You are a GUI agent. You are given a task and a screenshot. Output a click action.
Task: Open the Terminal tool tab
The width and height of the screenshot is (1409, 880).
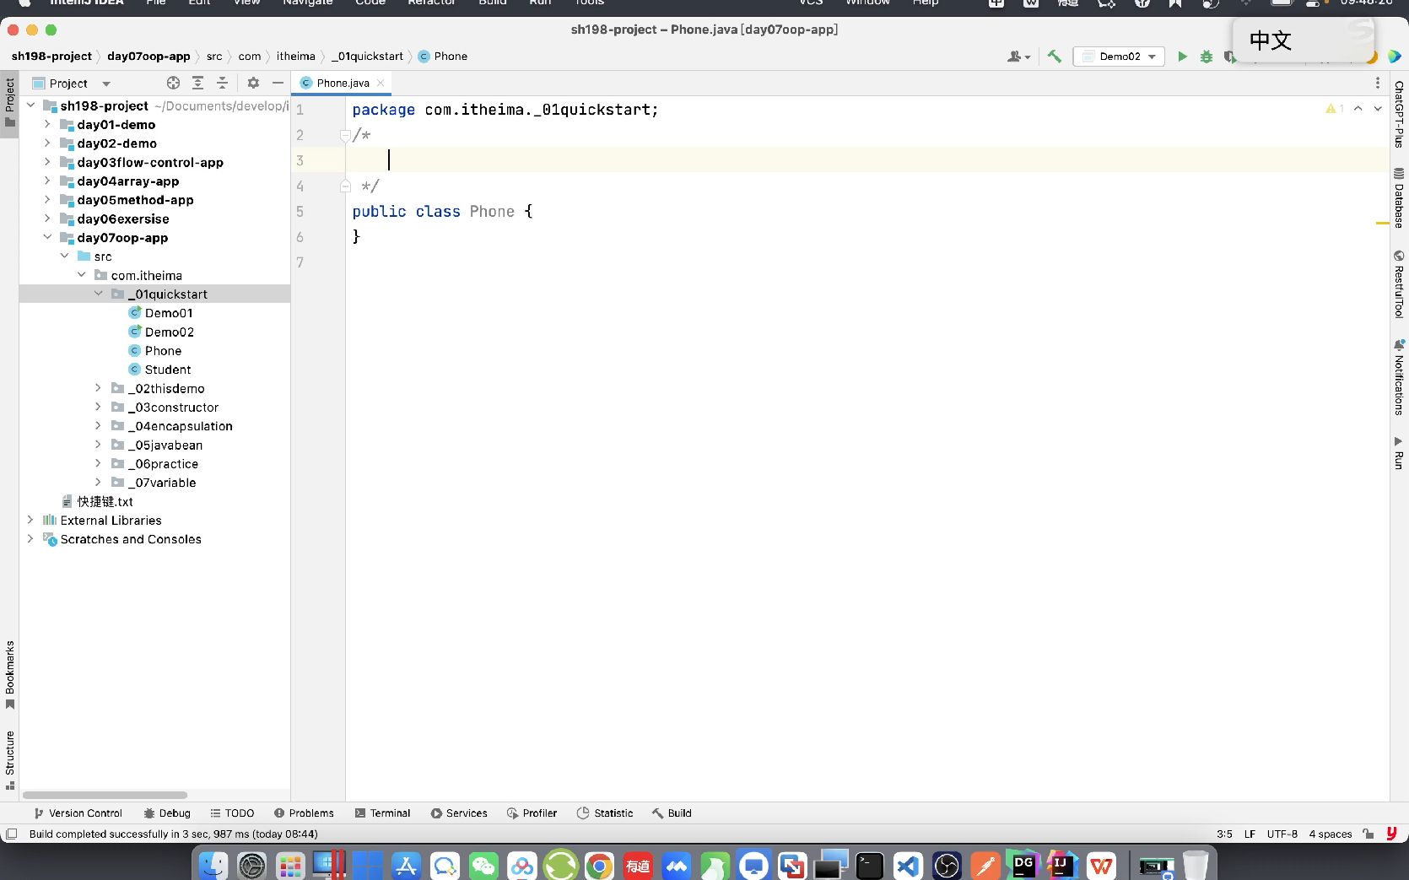(x=382, y=813)
